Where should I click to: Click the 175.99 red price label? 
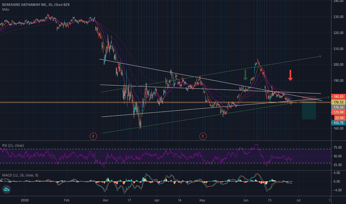338,112
